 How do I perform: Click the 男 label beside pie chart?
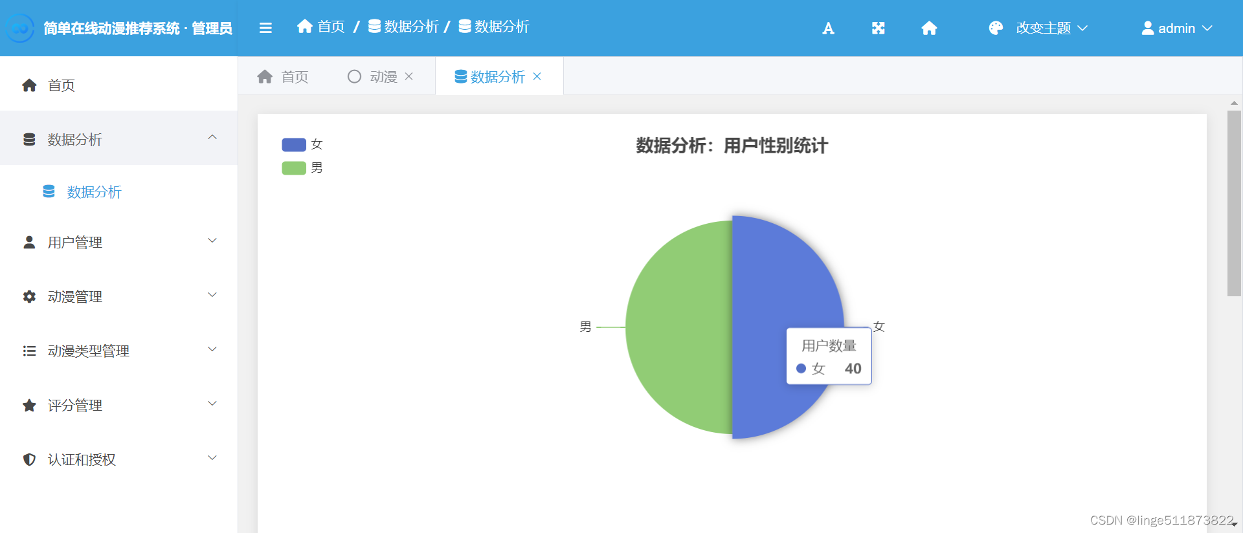[585, 327]
